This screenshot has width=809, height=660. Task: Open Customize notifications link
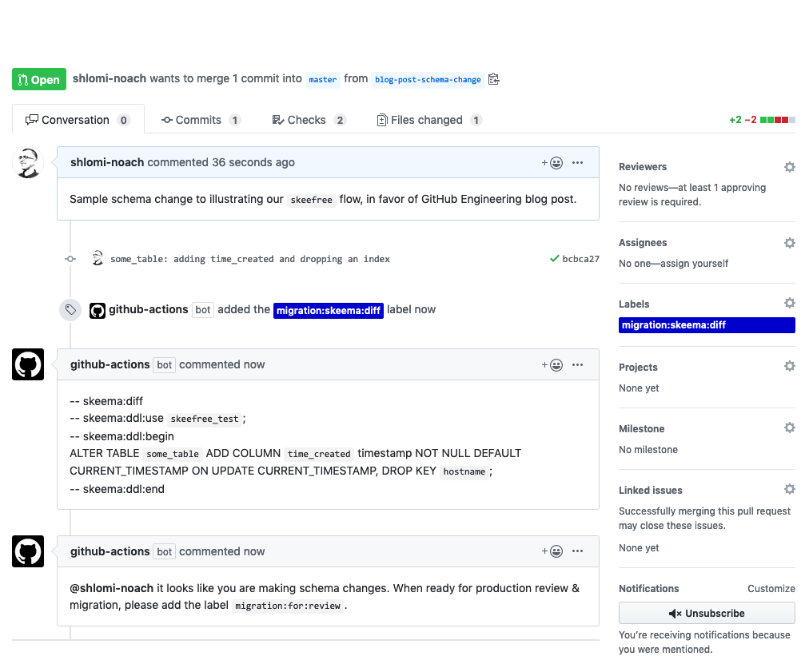coord(771,589)
